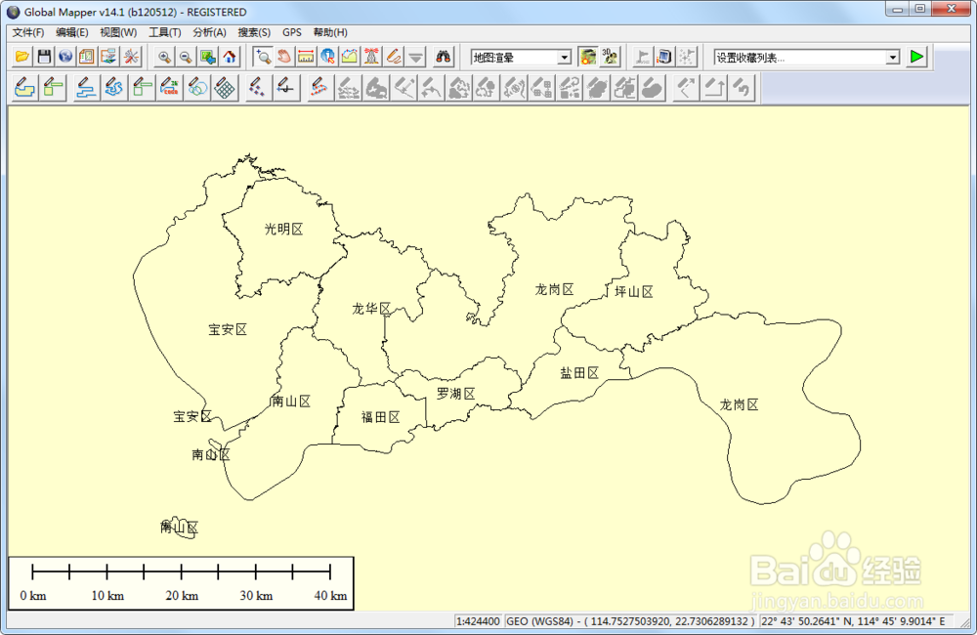Click the 20 km scale bar label
977x635 pixels.
point(182,596)
